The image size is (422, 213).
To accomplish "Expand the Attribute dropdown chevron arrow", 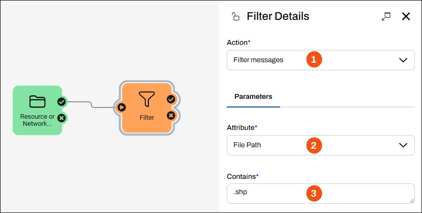I will tap(403, 145).
